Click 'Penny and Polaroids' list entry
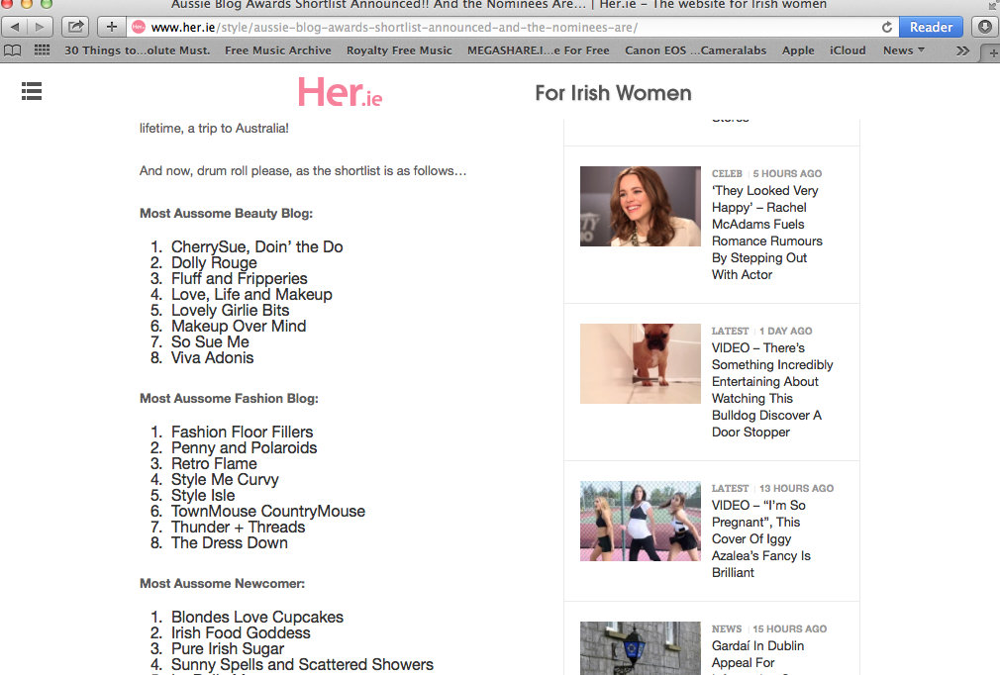This screenshot has height=675, width=1000. (x=245, y=447)
